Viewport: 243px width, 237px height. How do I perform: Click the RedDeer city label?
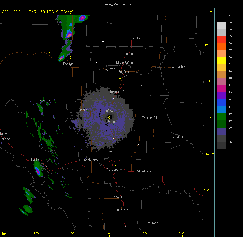[x=124, y=72]
